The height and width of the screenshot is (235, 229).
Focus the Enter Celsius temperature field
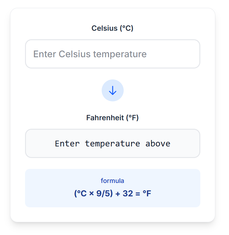[113, 54]
